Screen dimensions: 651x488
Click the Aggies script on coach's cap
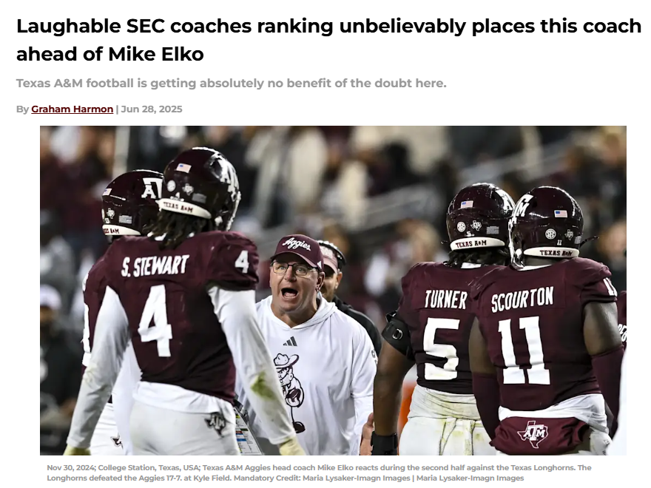297,245
